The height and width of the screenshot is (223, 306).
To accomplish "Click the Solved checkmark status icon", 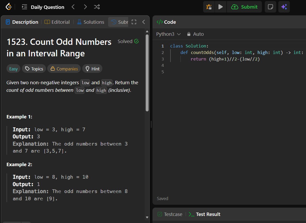I will (x=137, y=41).
